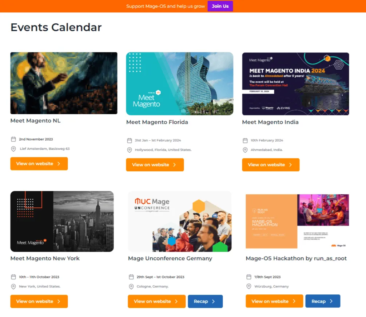Click the Join Us button in banner
366x317 pixels.
220,6
